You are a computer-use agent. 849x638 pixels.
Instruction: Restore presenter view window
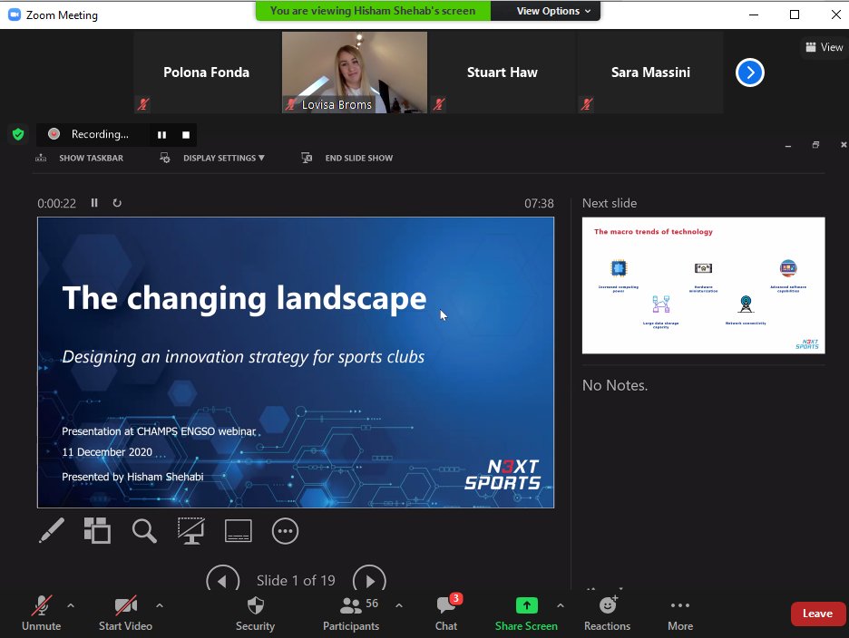[815, 144]
